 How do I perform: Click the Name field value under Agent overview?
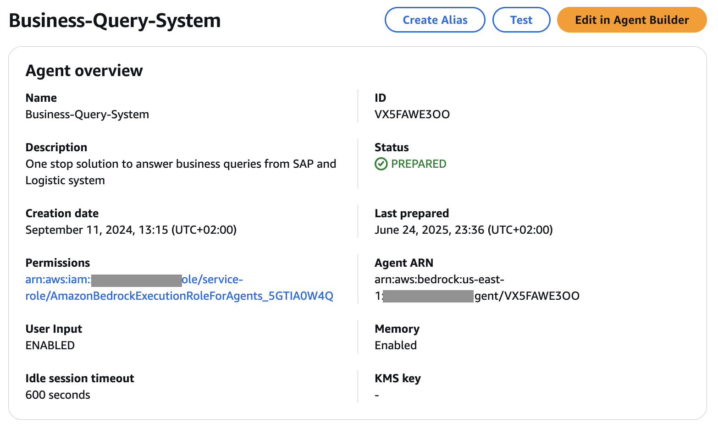click(x=87, y=115)
